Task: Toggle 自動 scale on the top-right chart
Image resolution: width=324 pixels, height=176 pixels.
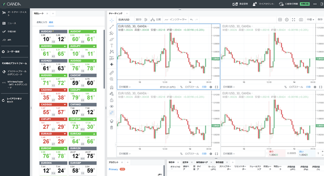Action: tap(308, 87)
